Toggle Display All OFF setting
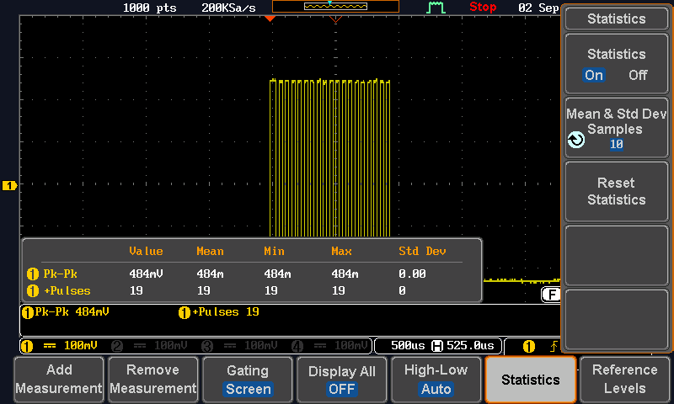This screenshot has height=404, width=674. [x=342, y=380]
